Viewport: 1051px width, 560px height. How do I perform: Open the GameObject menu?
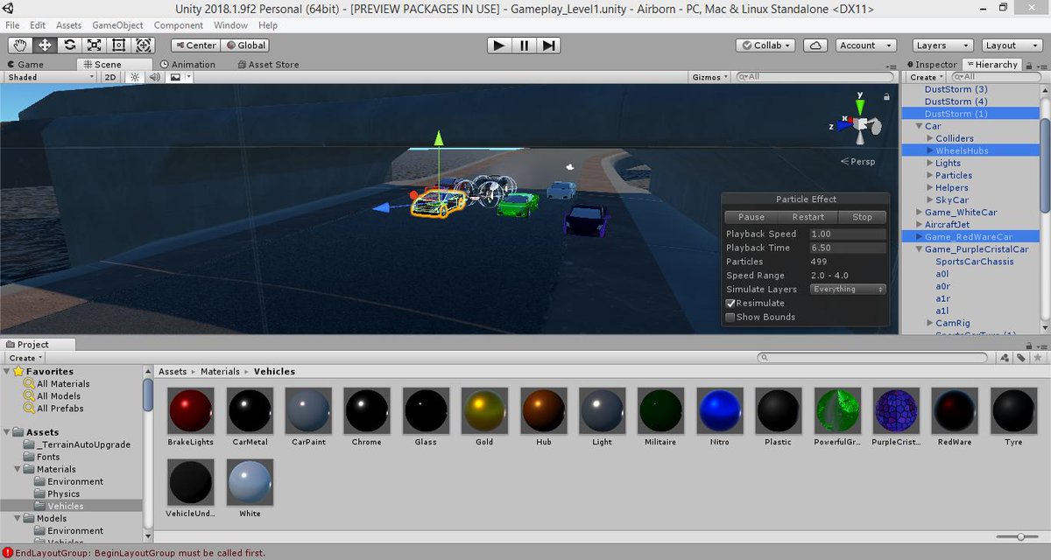coord(117,25)
